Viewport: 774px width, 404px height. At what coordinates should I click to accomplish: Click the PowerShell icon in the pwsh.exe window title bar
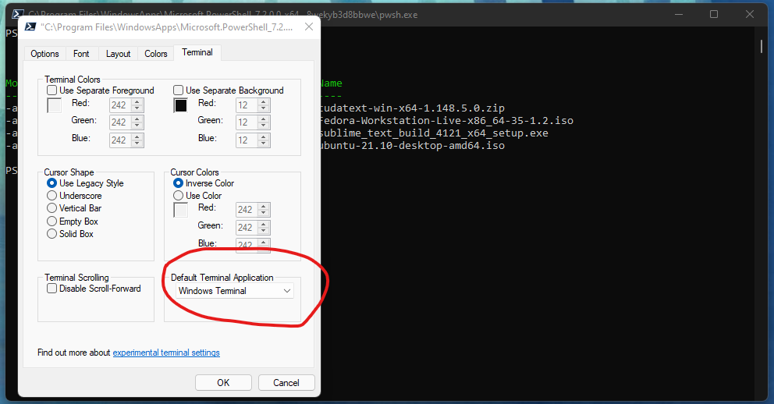click(x=17, y=12)
